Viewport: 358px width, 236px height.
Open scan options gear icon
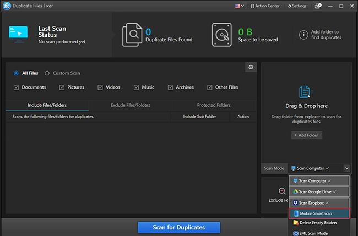click(x=251, y=67)
